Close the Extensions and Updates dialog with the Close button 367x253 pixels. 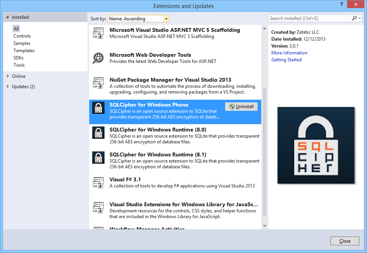[345, 241]
